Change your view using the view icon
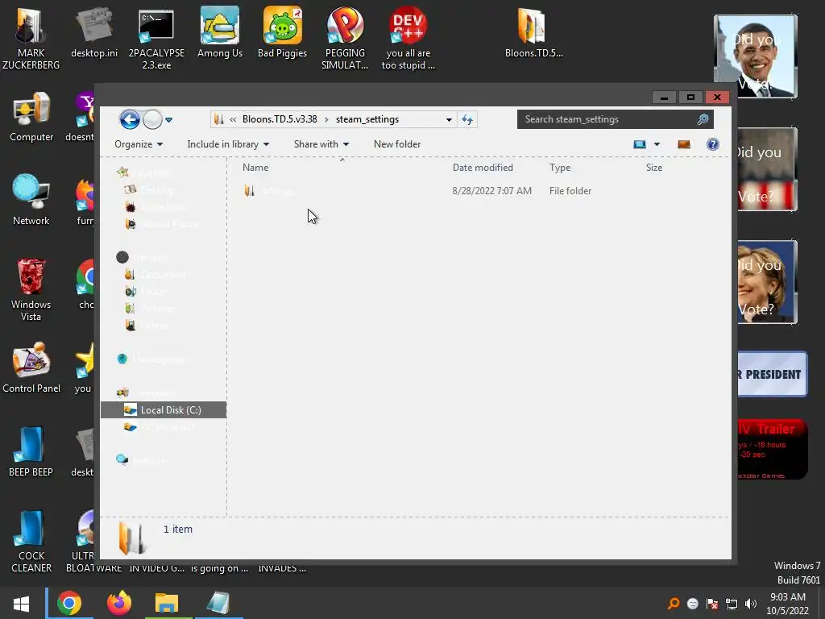The height and width of the screenshot is (619, 825). pos(639,144)
